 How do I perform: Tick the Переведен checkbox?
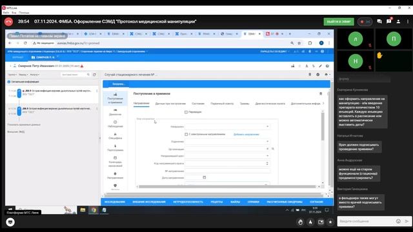(186, 112)
